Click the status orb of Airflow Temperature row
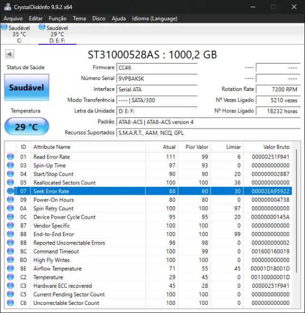The height and width of the screenshot is (313, 305). click(10, 268)
